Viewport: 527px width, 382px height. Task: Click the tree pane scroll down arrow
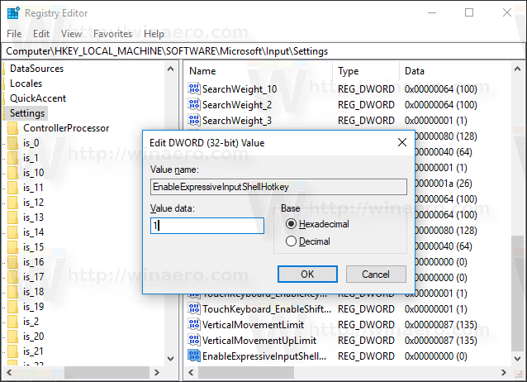tap(171, 359)
